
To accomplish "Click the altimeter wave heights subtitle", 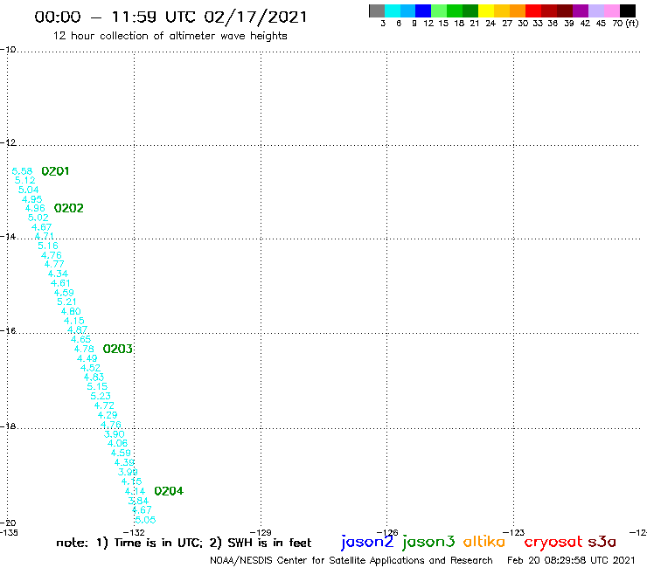I will [170, 36].
